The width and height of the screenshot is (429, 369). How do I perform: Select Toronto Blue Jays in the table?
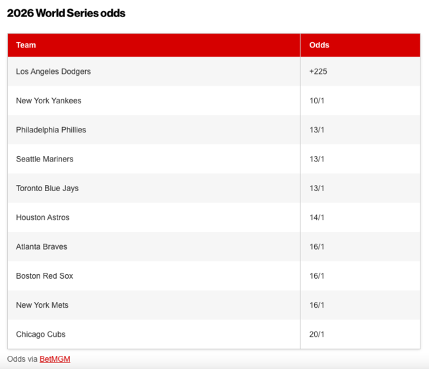48,188
